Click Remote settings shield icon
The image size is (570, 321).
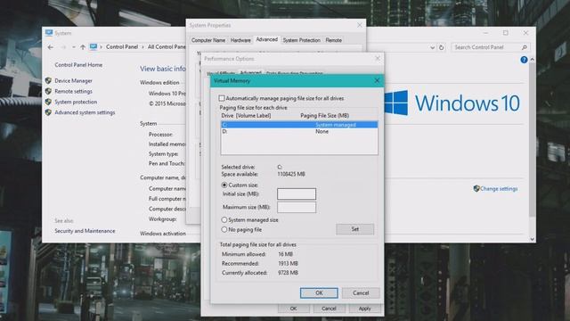click(48, 91)
